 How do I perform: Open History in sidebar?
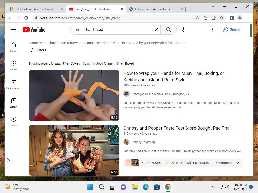(14, 121)
